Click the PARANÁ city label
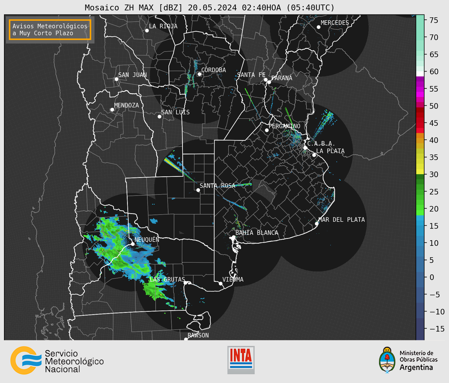This screenshot has height=383, width=449. pos(282,78)
